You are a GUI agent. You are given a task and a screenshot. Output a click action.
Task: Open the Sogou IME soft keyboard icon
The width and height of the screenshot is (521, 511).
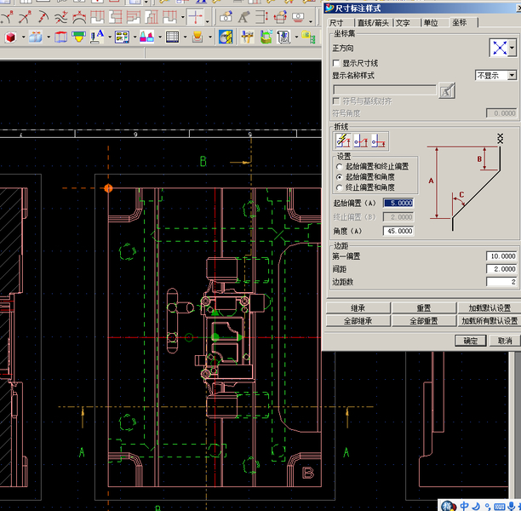(500, 507)
